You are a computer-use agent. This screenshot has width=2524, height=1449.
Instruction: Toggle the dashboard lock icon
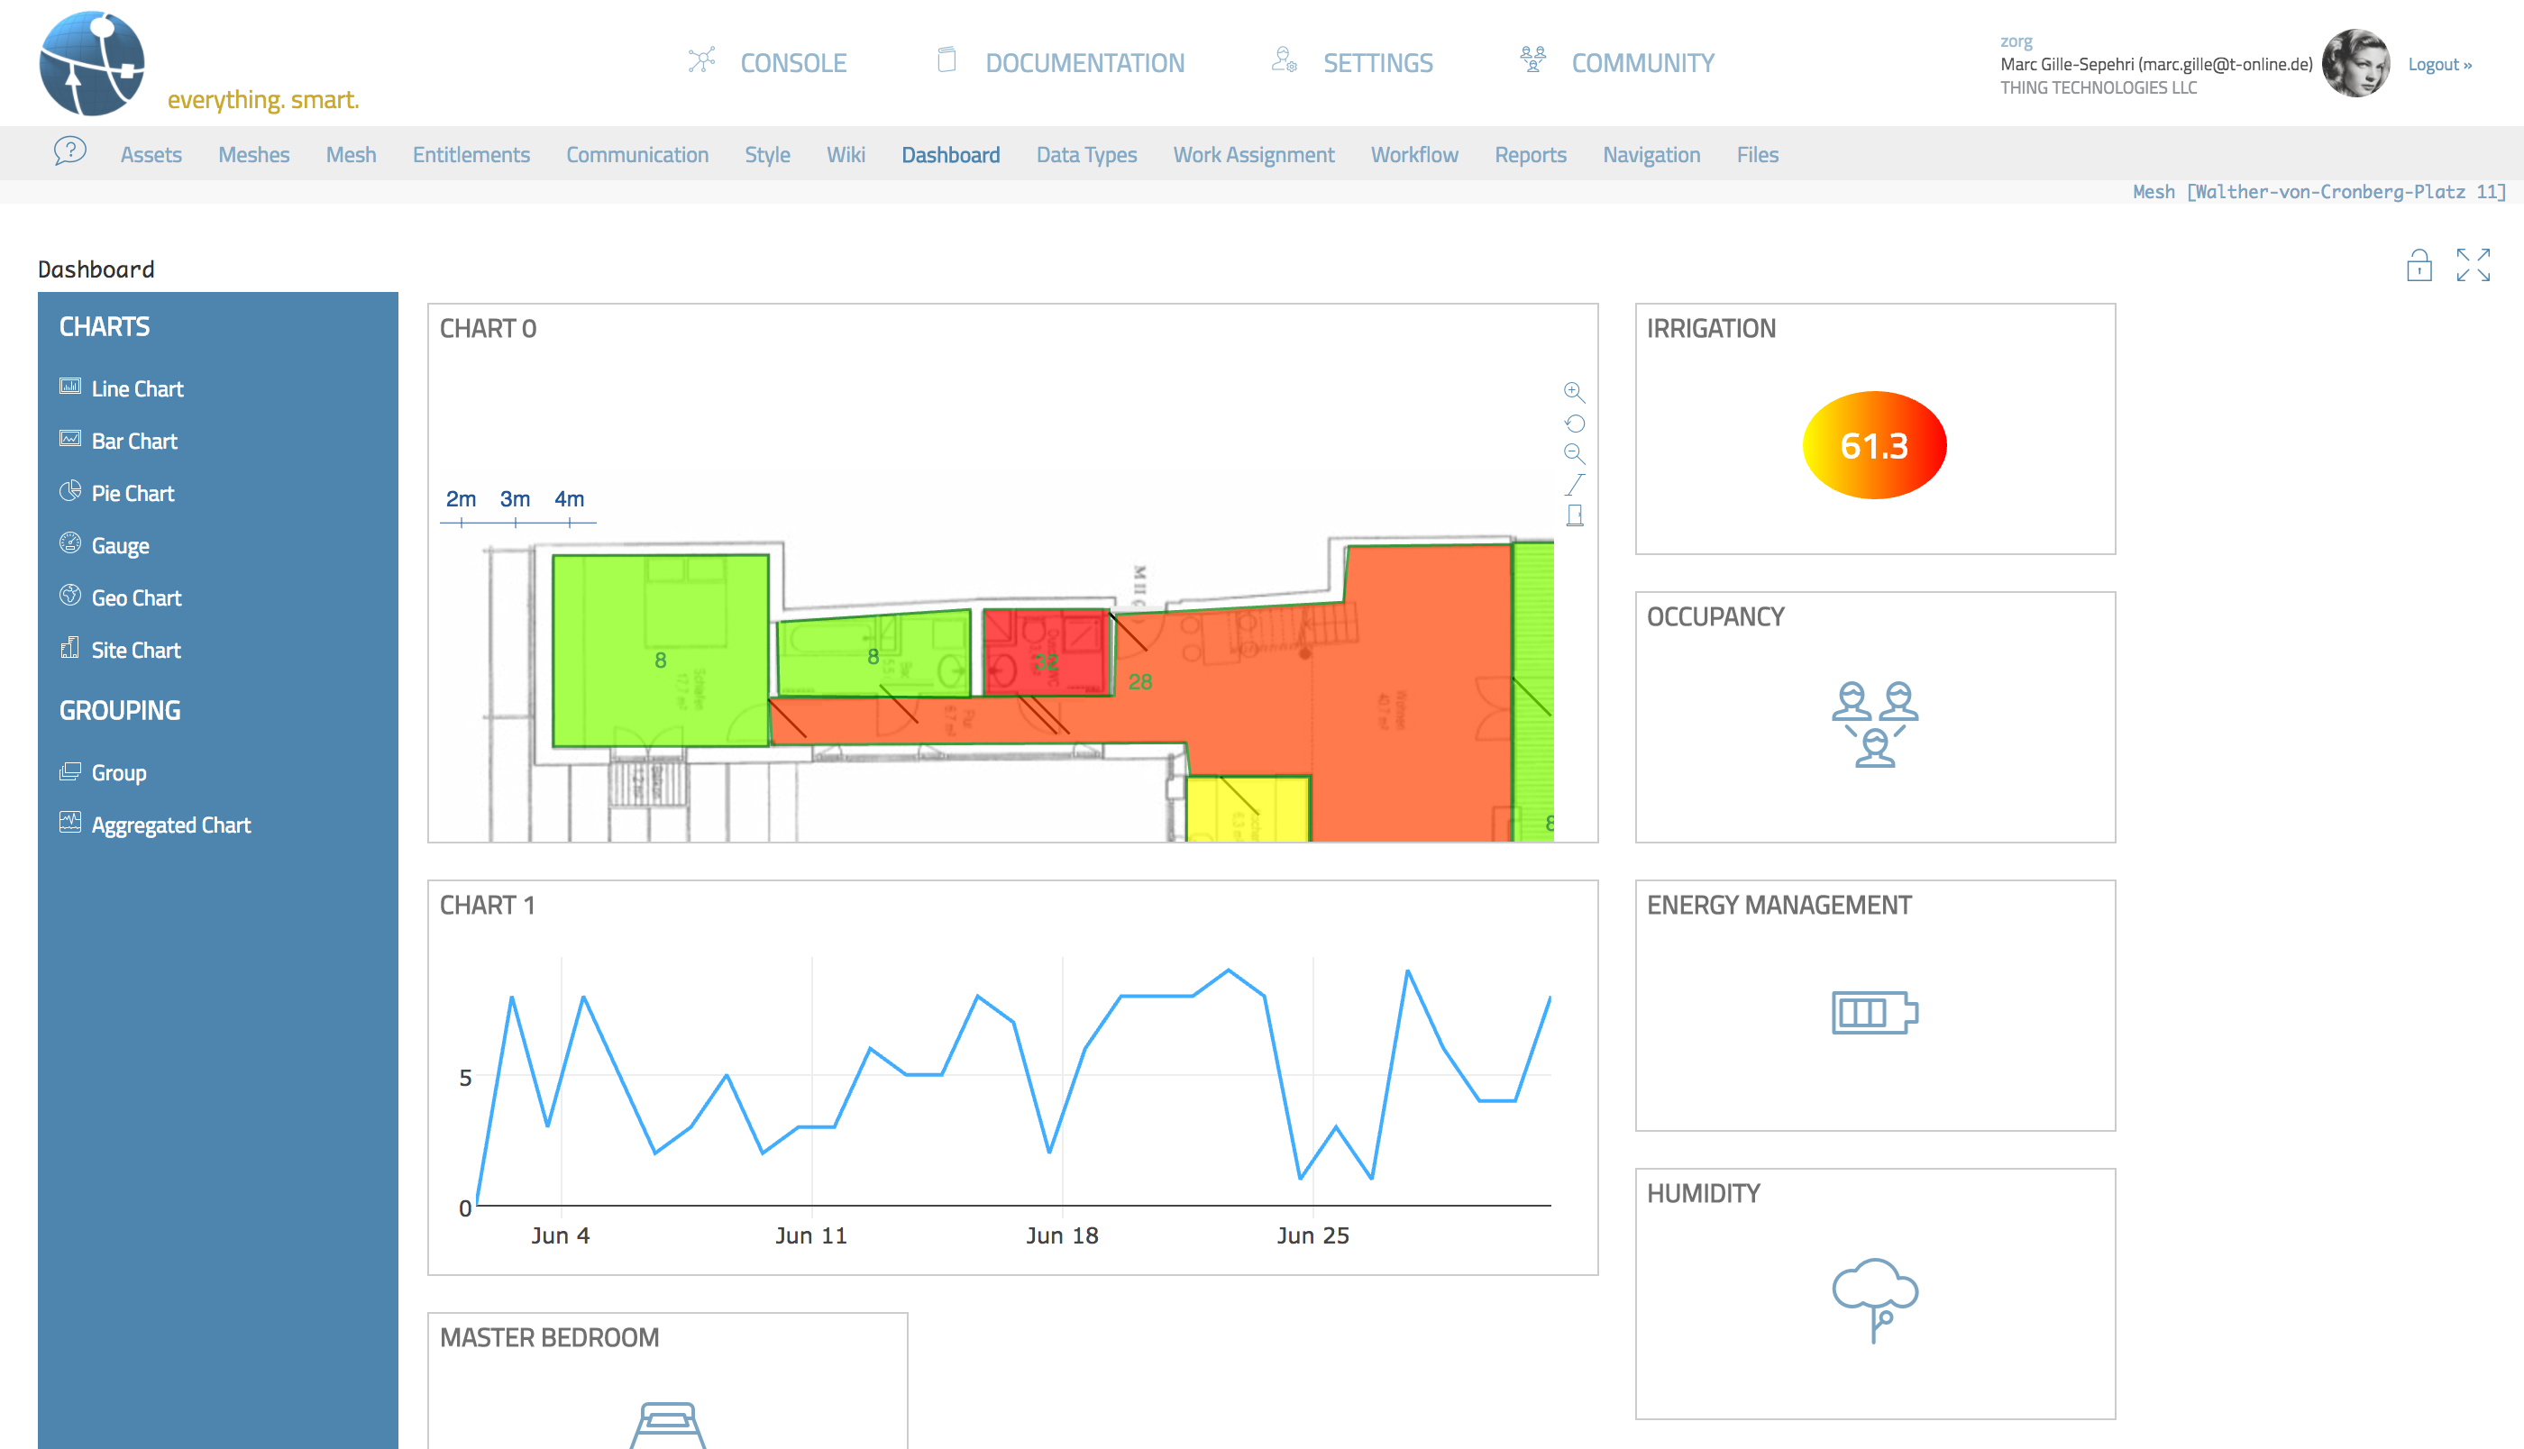[x=2419, y=266]
